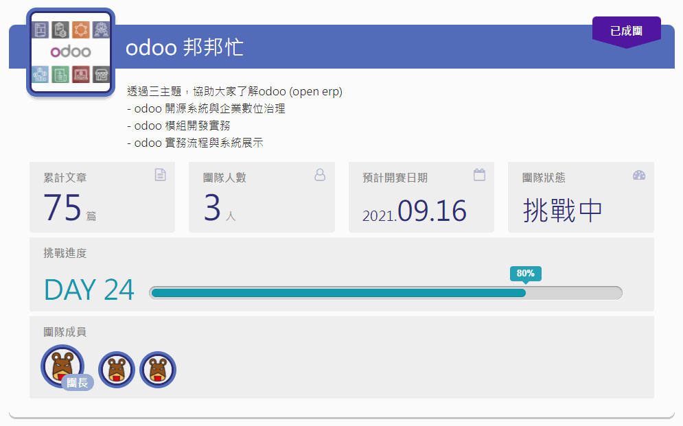Click the 團長 badge label
Image resolution: width=683 pixels, height=426 pixels.
[78, 383]
